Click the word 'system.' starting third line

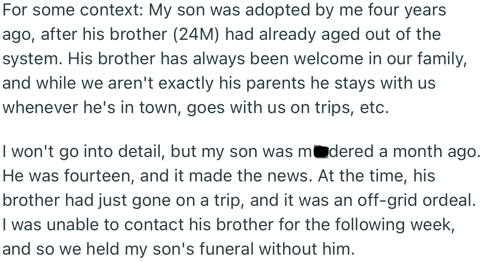click(x=32, y=59)
